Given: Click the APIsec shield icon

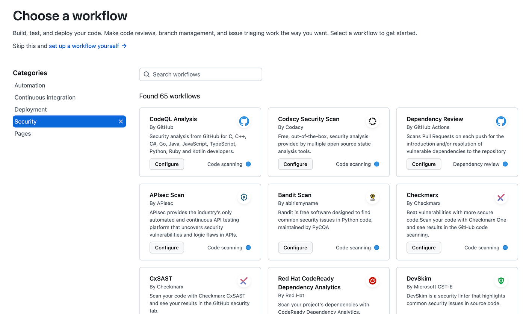Looking at the screenshot, I should click(x=244, y=197).
